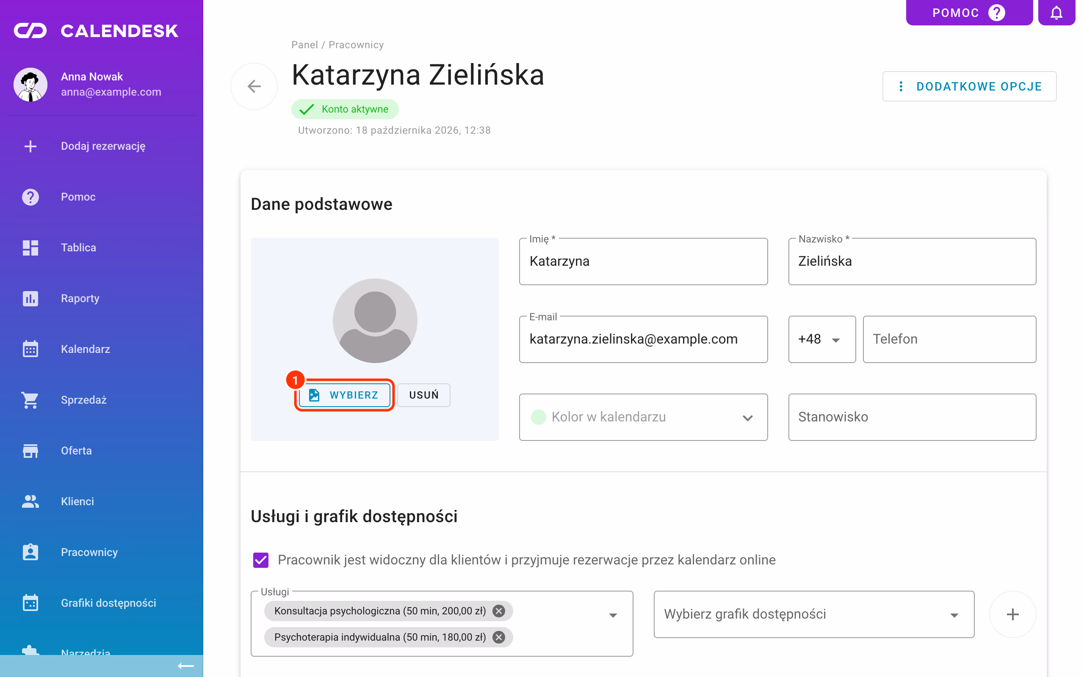The width and height of the screenshot is (1084, 677).
Task: Open the Raporty chart icon
Action: (x=30, y=298)
